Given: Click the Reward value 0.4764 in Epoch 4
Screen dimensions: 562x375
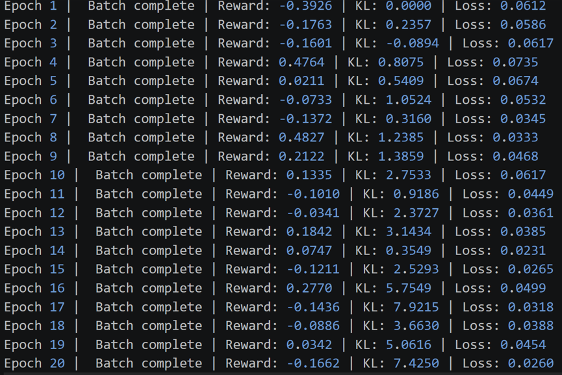Looking at the screenshot, I should tap(301, 62).
